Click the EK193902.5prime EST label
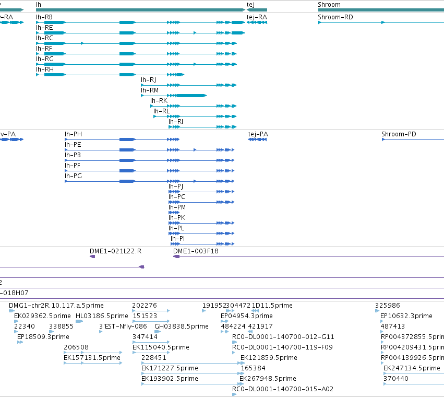Screen dimensions: 444x397 [170, 379]
